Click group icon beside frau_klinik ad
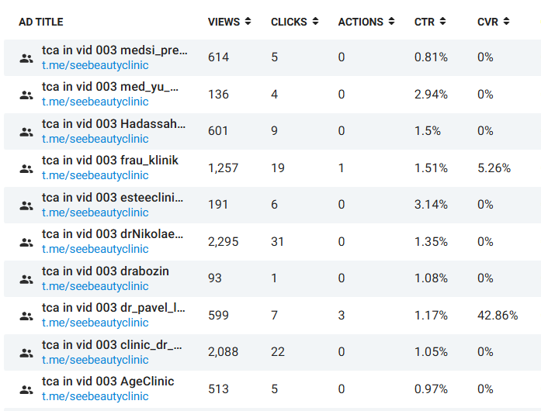Viewport: 541px width, 411px height. coord(26,168)
